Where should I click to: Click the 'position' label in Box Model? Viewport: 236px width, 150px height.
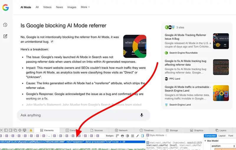(216, 146)
